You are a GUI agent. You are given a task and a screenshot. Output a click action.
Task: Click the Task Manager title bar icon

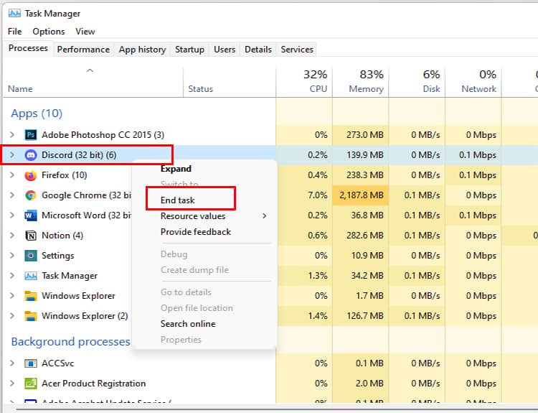tap(14, 13)
